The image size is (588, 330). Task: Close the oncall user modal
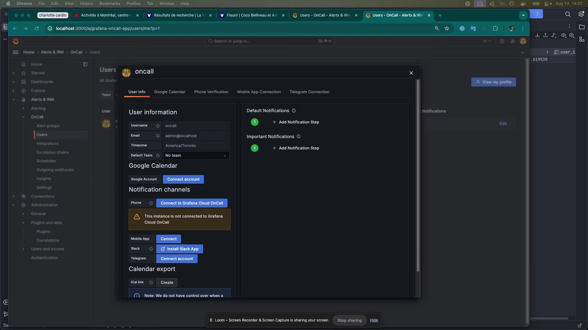pos(411,73)
